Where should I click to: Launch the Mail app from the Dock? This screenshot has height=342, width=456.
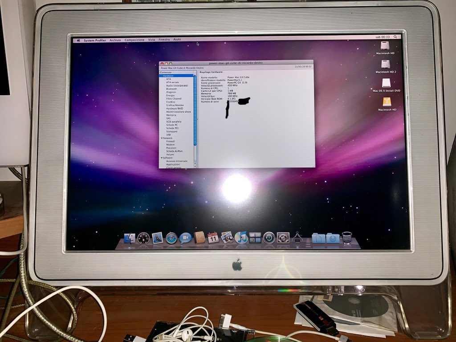158,238
